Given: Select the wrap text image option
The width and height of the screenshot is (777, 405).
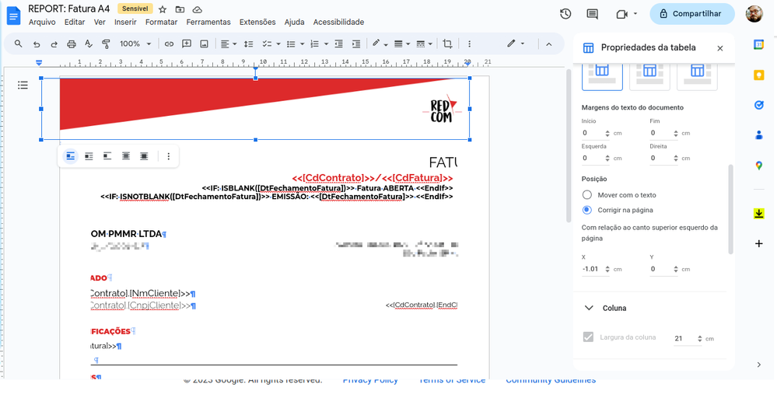Looking at the screenshot, I should pyautogui.click(x=89, y=156).
